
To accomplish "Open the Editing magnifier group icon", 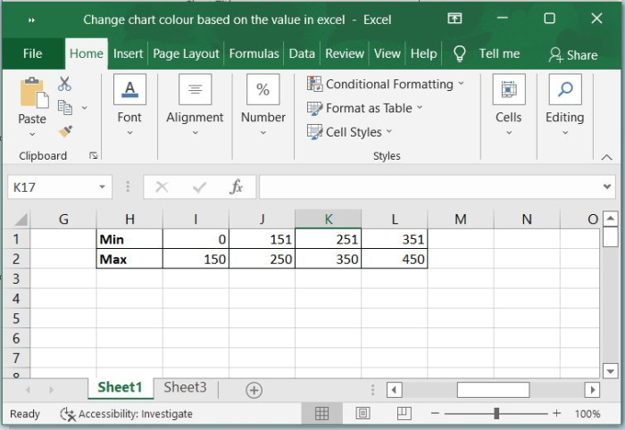I will coord(565,89).
